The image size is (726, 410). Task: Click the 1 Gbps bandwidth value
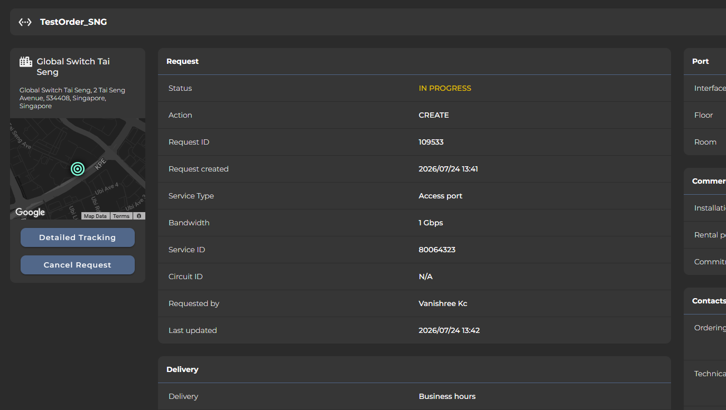431,223
